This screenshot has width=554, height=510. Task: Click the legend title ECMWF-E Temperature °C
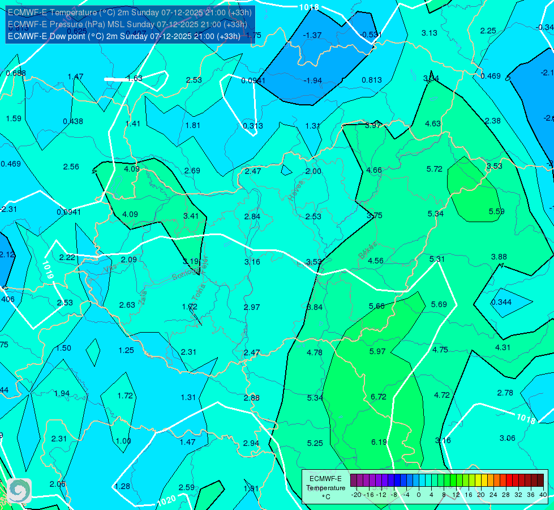click(x=325, y=488)
